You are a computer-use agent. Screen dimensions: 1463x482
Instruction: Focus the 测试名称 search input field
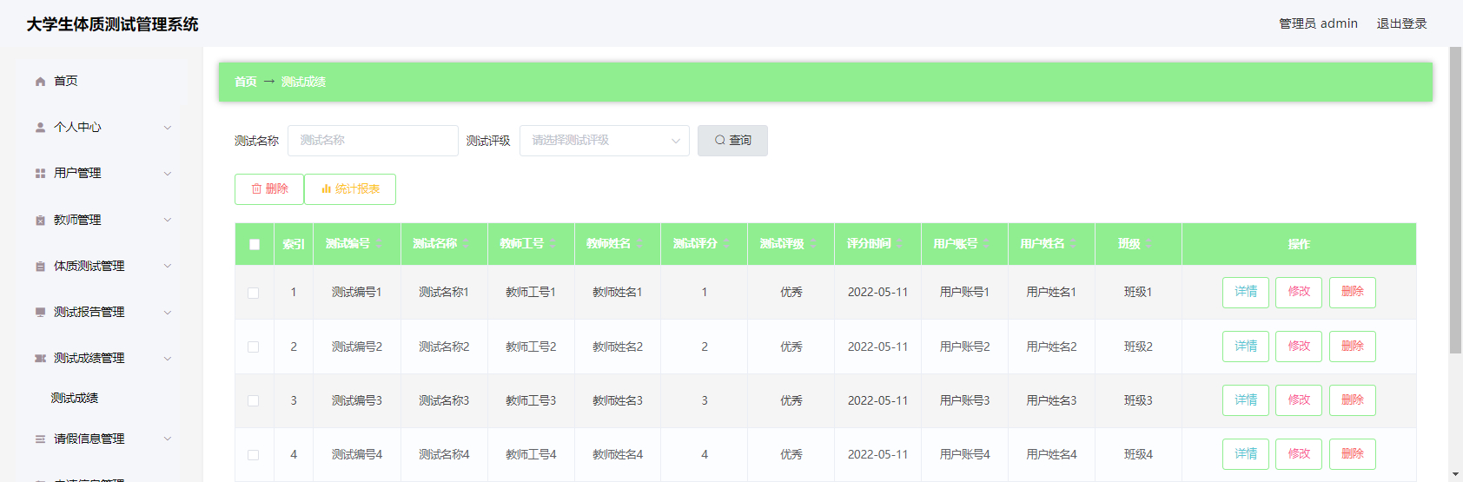[x=373, y=141]
